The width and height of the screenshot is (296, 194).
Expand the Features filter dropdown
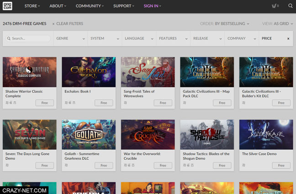(x=173, y=38)
